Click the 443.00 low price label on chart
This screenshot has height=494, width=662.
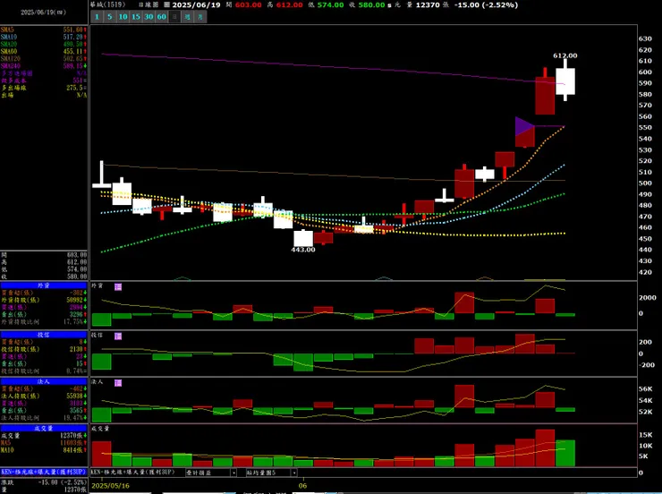point(303,250)
